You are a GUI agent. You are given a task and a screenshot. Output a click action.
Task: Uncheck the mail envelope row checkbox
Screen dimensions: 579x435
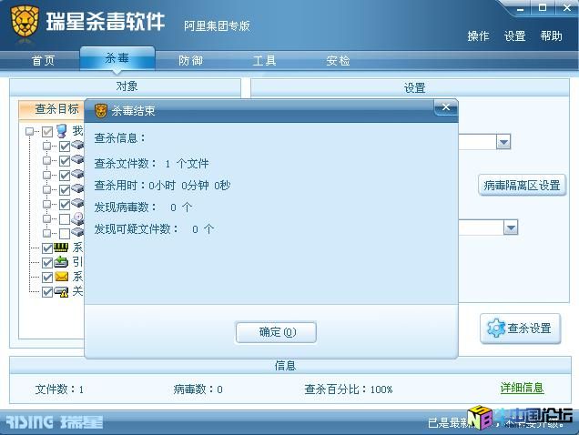point(47,278)
